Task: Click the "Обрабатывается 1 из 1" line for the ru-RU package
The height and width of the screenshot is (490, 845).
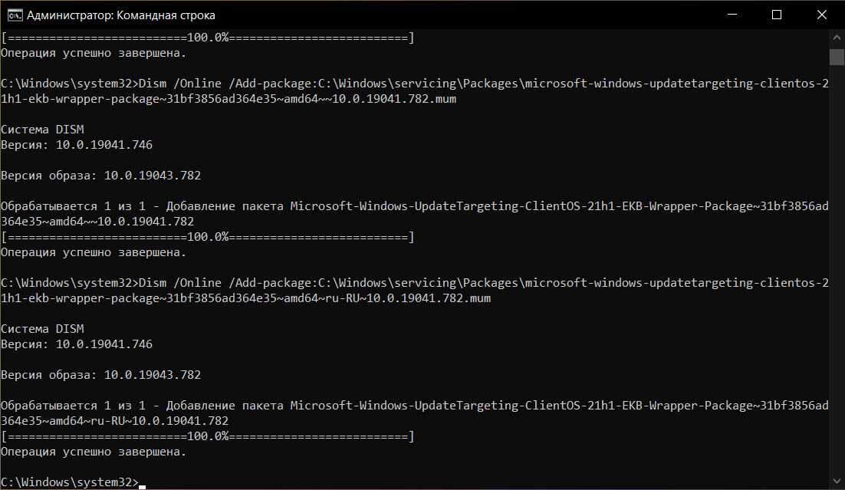Action: [x=414, y=406]
